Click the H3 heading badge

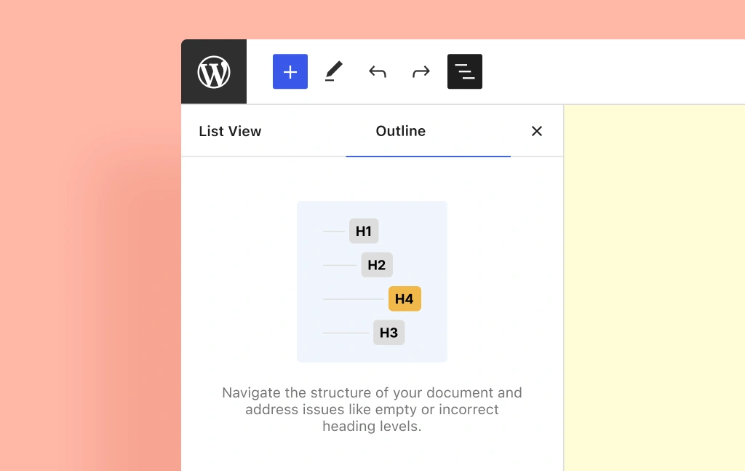click(x=389, y=332)
